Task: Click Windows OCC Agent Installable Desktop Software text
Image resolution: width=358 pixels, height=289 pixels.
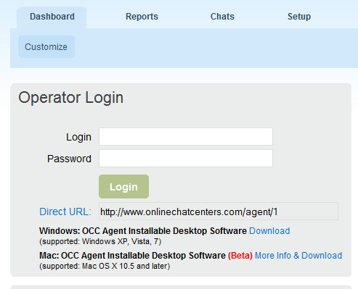Action: click(x=143, y=231)
